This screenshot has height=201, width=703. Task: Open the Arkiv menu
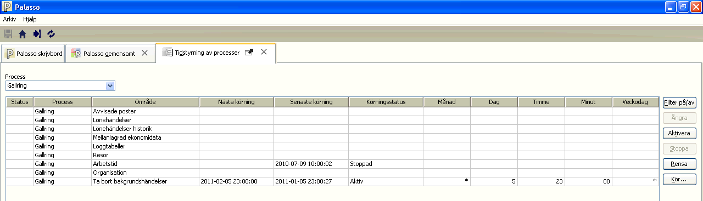[x=10, y=19]
